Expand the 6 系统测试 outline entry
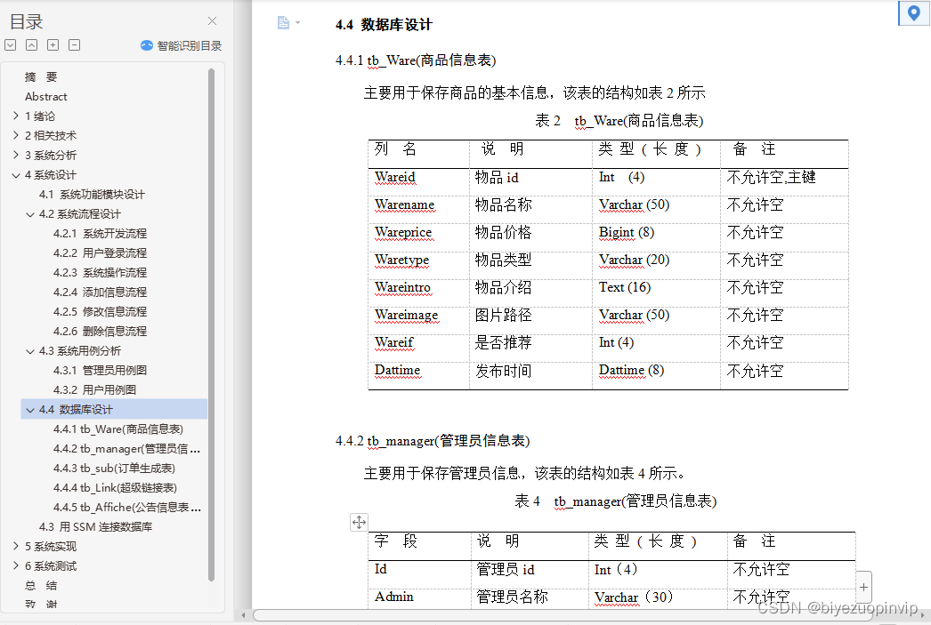The height and width of the screenshot is (625, 931). coord(16,565)
